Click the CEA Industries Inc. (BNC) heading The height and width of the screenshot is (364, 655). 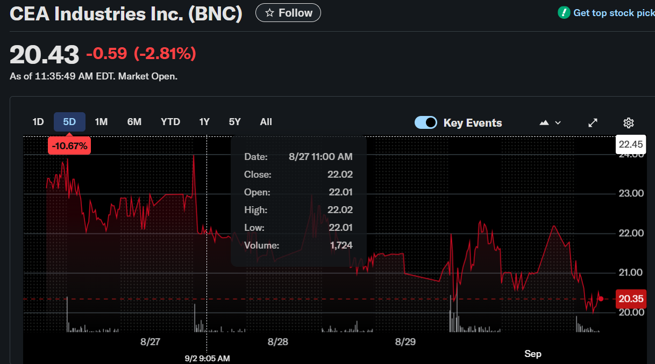pyautogui.click(x=126, y=13)
